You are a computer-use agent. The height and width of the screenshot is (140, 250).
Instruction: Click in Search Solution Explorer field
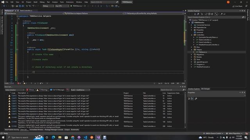pos(214,17)
